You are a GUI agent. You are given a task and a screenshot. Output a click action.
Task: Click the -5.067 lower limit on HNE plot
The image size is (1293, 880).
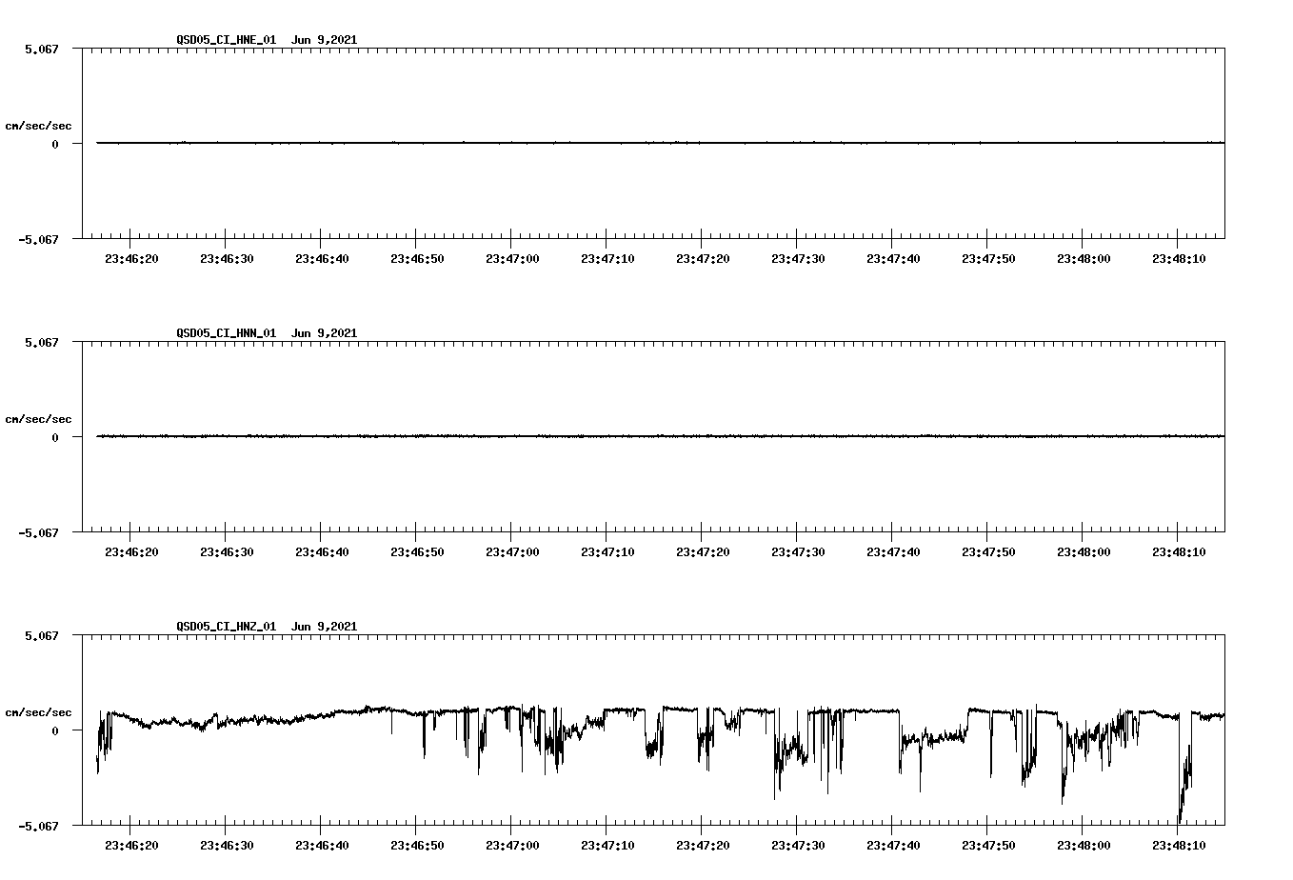pyautogui.click(x=38, y=239)
